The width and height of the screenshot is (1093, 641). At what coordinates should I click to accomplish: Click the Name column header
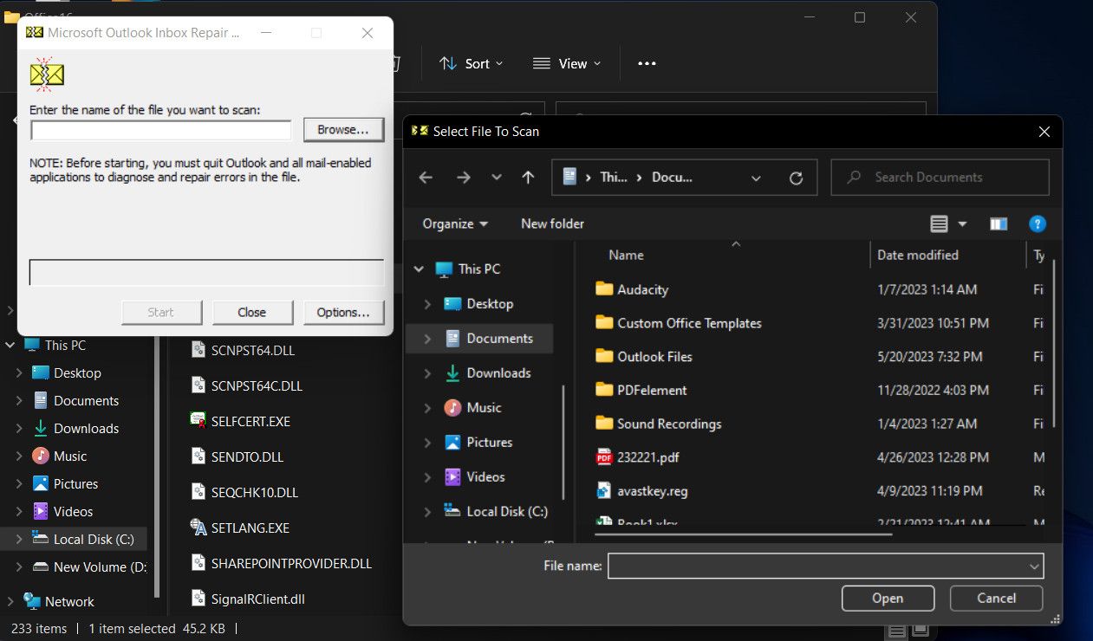tap(626, 256)
